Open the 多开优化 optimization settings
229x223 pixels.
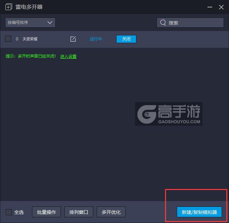(x=111, y=212)
